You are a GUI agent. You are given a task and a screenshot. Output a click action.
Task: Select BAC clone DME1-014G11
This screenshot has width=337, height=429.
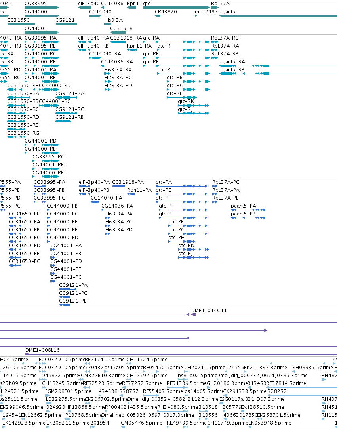click(x=209, y=311)
